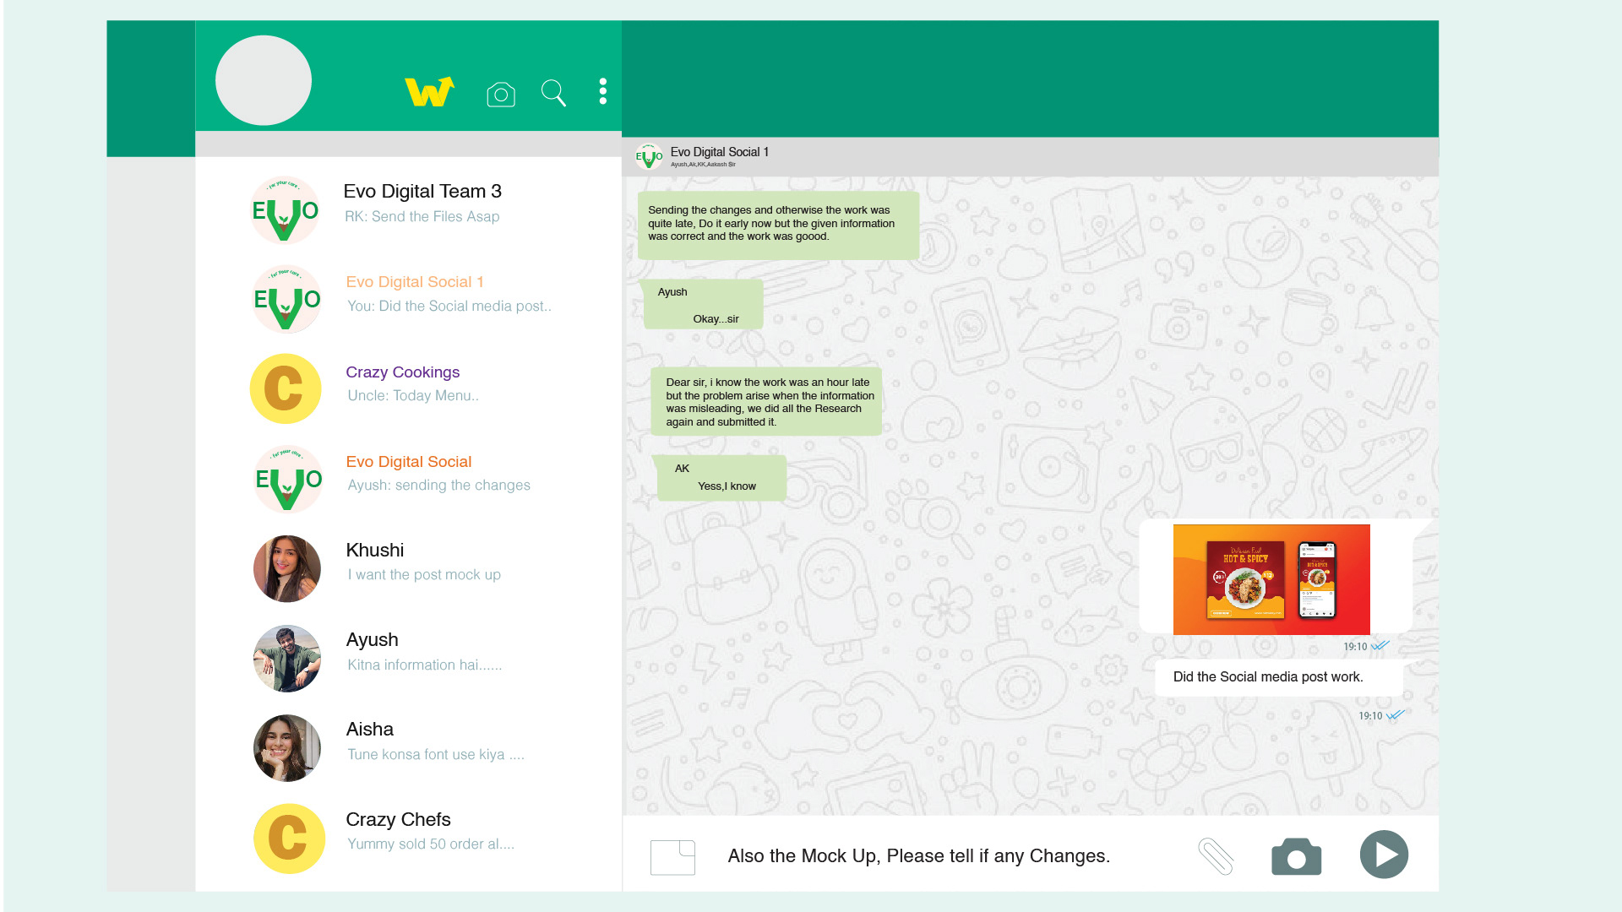Open the Hot & Spicy post image

tap(1271, 579)
